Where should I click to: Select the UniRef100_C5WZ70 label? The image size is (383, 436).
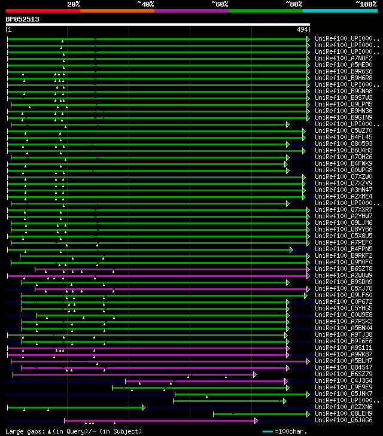tap(344, 131)
